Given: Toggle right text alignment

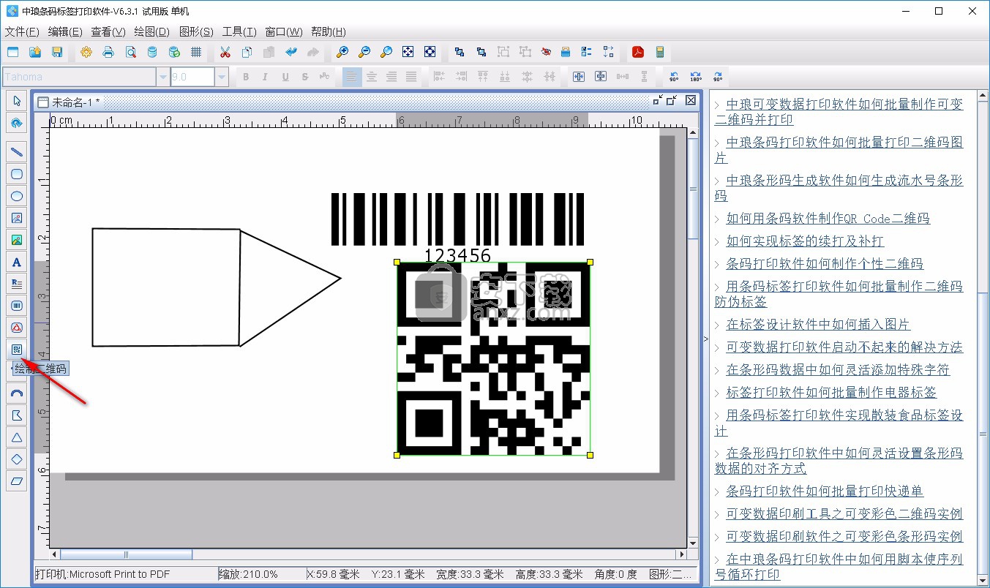Looking at the screenshot, I should pos(391,77).
